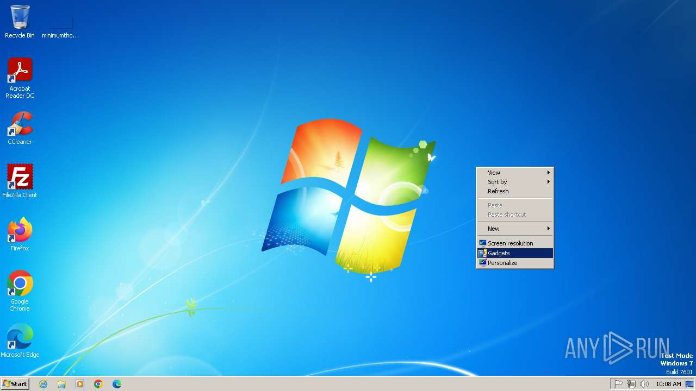
Task: Choose Refresh in the context menu
Action: pos(515,191)
